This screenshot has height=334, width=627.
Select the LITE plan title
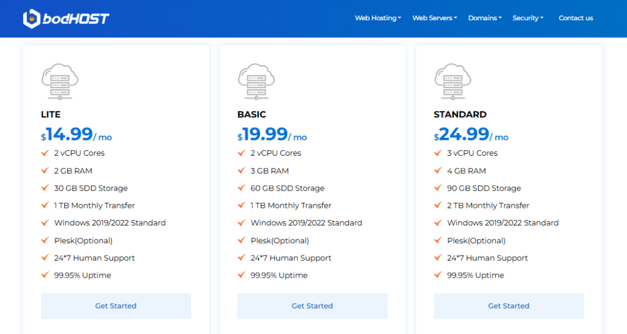pyautogui.click(x=51, y=115)
